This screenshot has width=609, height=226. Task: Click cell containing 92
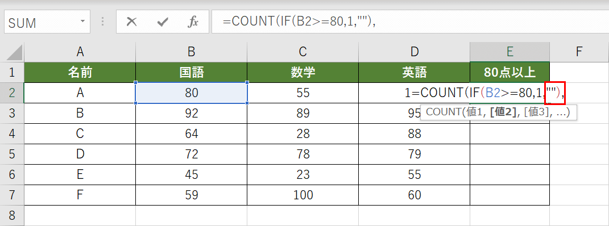[x=191, y=113]
